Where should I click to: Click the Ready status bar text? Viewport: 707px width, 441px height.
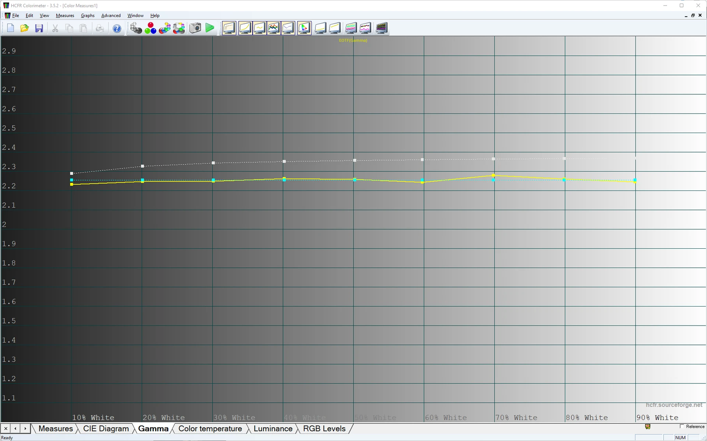[7, 438]
